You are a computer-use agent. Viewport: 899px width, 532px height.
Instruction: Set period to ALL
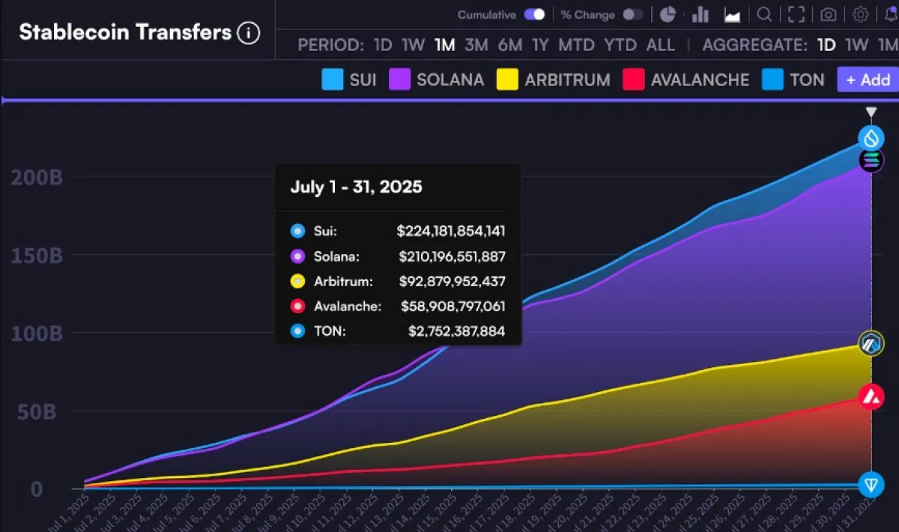click(x=660, y=45)
